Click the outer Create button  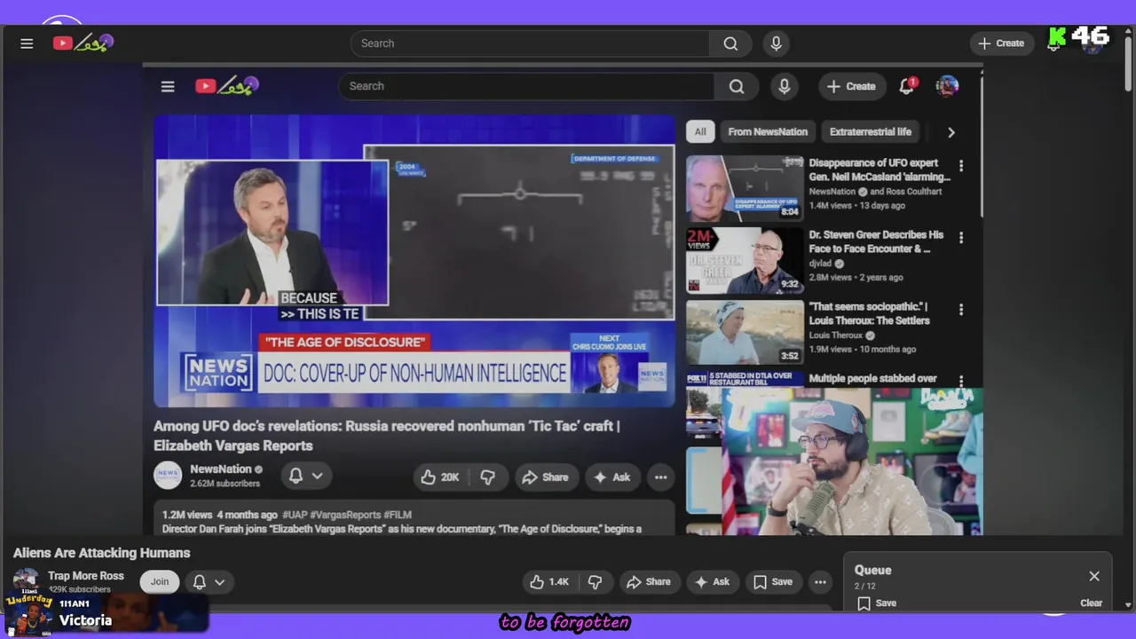click(x=1001, y=43)
